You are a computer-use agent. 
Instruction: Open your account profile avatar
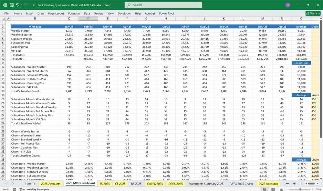[x=288, y=5]
